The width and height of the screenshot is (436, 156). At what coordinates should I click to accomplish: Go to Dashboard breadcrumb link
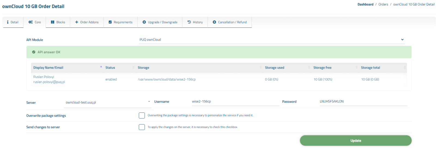tap(365, 4)
